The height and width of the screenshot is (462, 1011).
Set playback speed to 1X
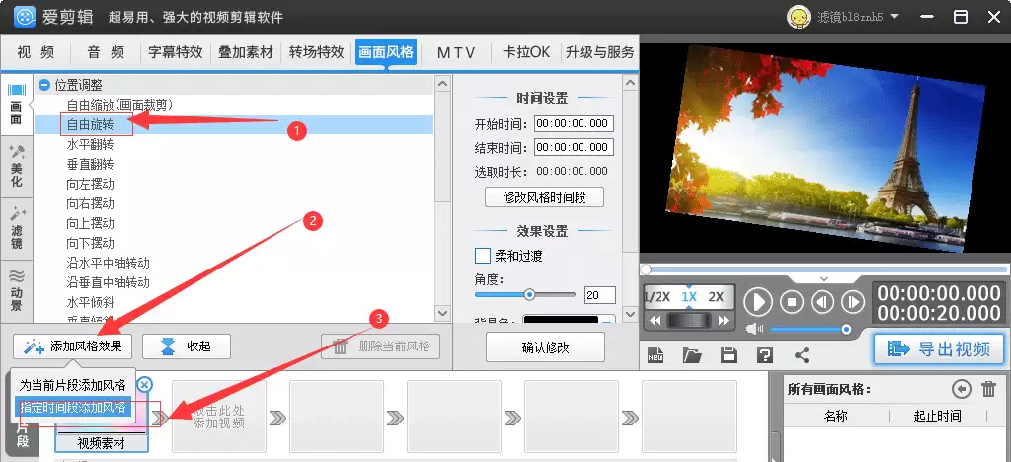click(689, 297)
